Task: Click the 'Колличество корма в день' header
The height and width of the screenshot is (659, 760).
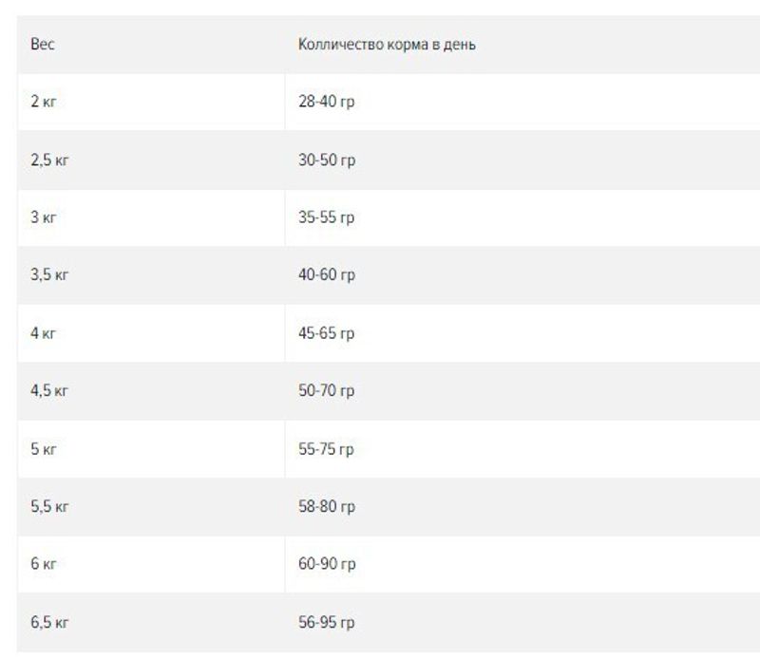Action: (x=387, y=44)
